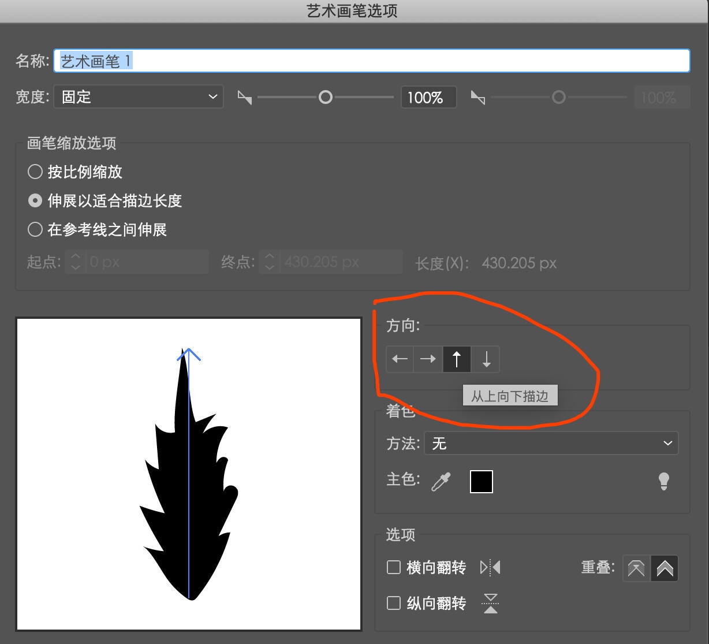Select the 按比例缩放 radio option
Screen dimensions: 709x644
tap(35, 172)
